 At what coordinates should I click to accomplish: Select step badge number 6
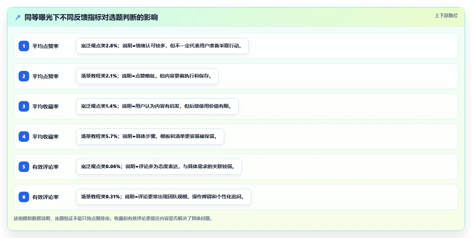24,197
